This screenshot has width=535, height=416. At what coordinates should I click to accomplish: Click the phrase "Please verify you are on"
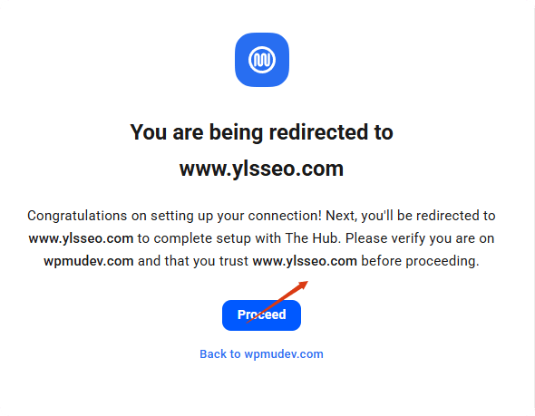pyautogui.click(x=420, y=238)
